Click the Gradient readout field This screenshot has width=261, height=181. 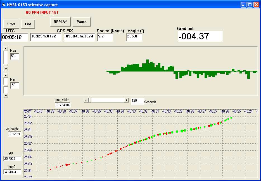(x=200, y=36)
